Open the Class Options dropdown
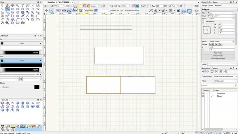Screen dimensions: 238x134 [225, 76]
